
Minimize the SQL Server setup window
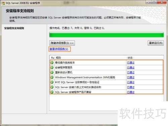pyautogui.click(x=149, y=2)
